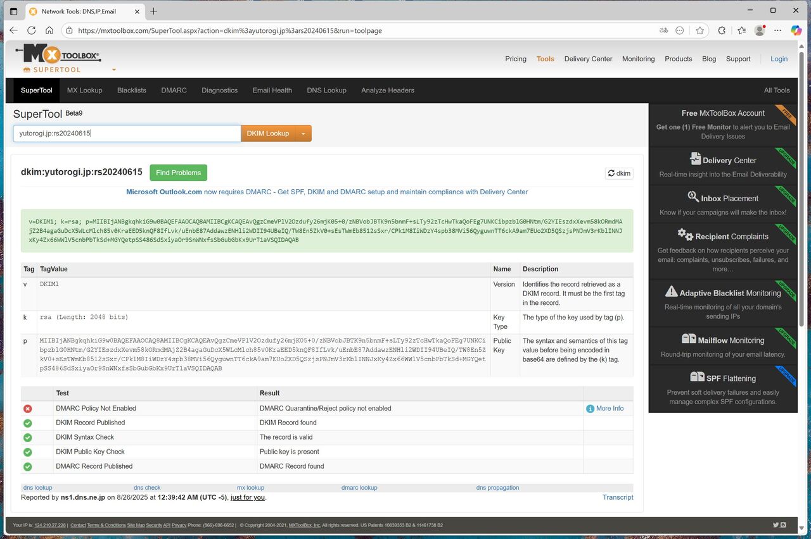Click the translate page icon in address bar
This screenshot has width=811, height=539.
pyautogui.click(x=663, y=30)
